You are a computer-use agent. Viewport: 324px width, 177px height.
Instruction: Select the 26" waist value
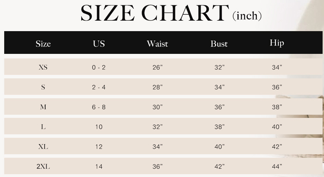tap(158, 67)
